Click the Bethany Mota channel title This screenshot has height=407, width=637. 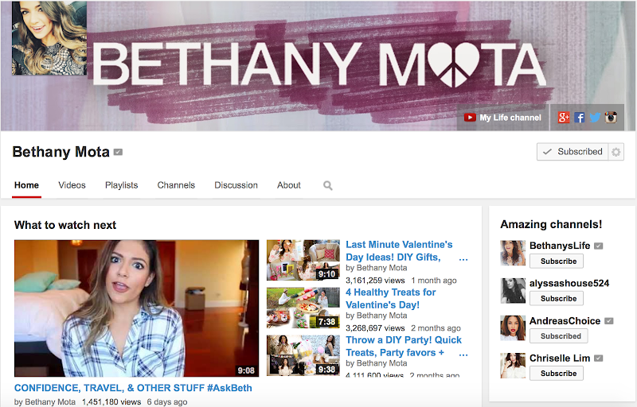pyautogui.click(x=61, y=152)
